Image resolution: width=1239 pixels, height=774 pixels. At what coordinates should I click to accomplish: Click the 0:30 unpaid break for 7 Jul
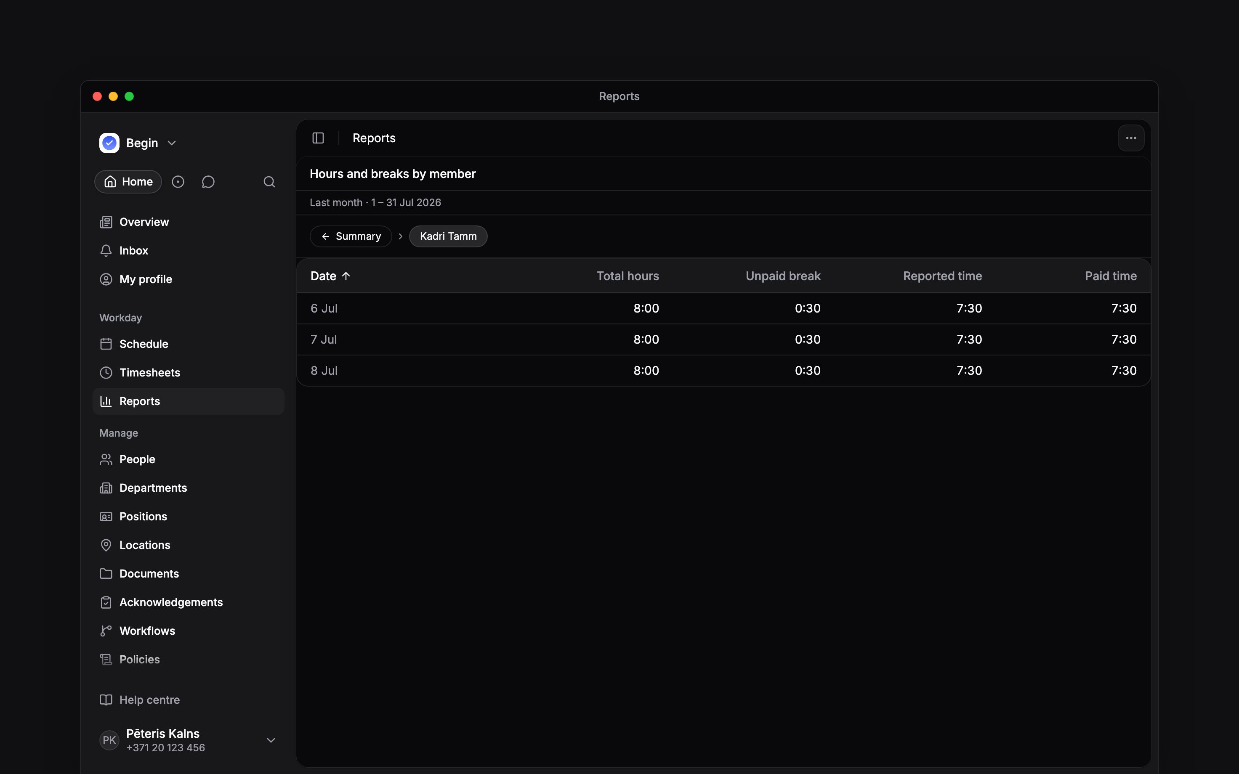tap(807, 339)
